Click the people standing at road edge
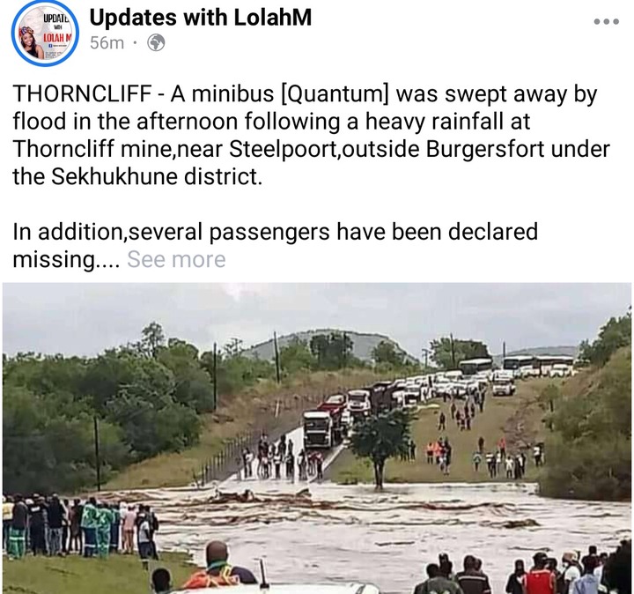 tap(283, 457)
